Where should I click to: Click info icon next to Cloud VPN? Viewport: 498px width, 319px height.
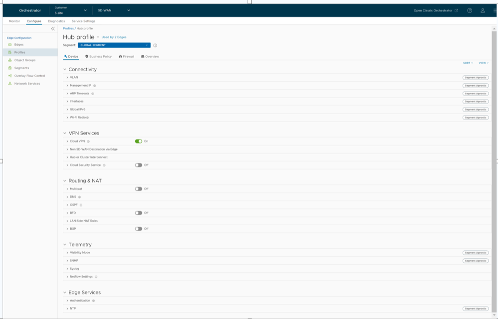point(88,142)
